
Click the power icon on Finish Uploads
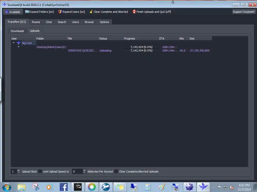(x=134, y=11)
